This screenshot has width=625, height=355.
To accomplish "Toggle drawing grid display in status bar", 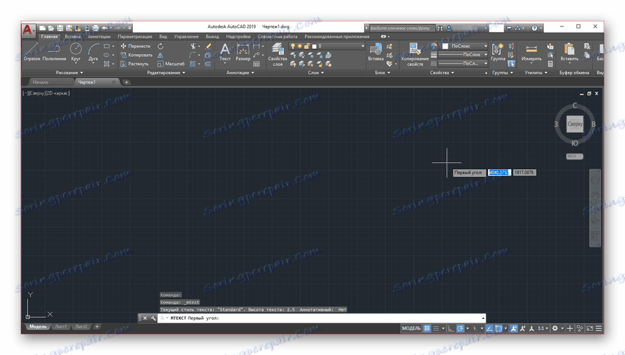I will [x=427, y=328].
